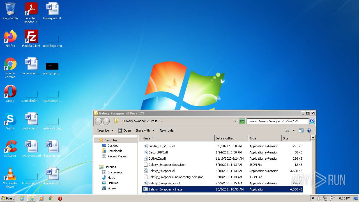The image size is (359, 202).
Task: Click the Start button
Action: click(8, 198)
